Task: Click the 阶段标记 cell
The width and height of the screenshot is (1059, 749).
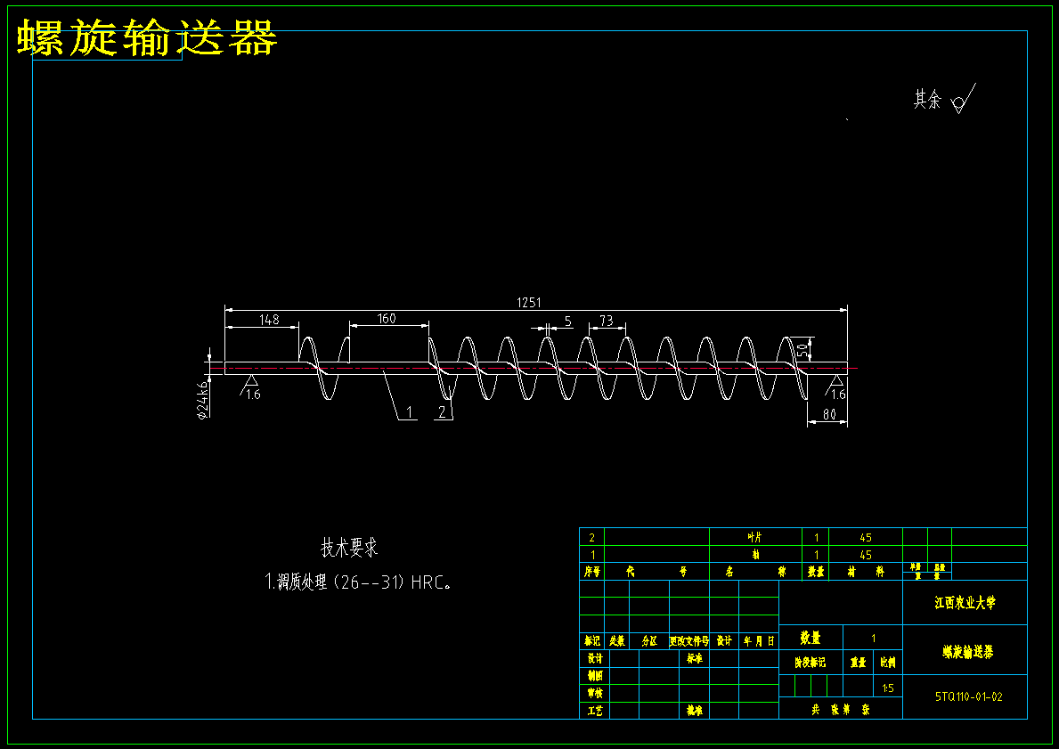Action: tap(811, 663)
